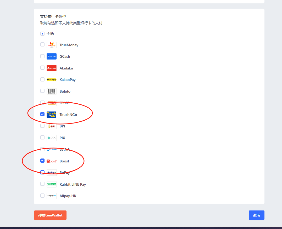Disable the TouchNGo payment checkbox

coord(42,114)
